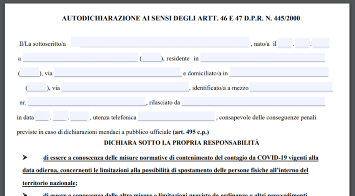Click the "utenza telefonica" label
This screenshot has height=196, width=355.
click(x=115, y=118)
